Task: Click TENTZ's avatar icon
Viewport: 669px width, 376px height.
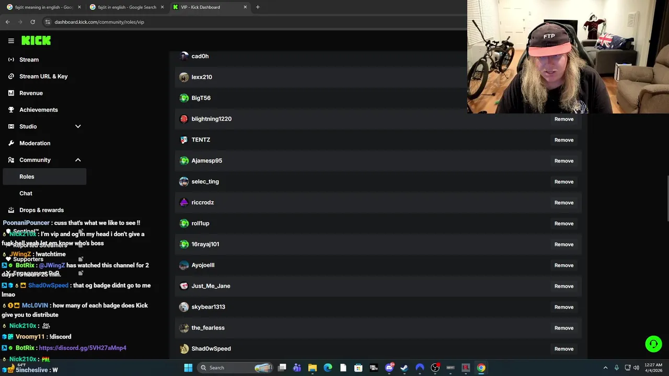Action: 184,140
